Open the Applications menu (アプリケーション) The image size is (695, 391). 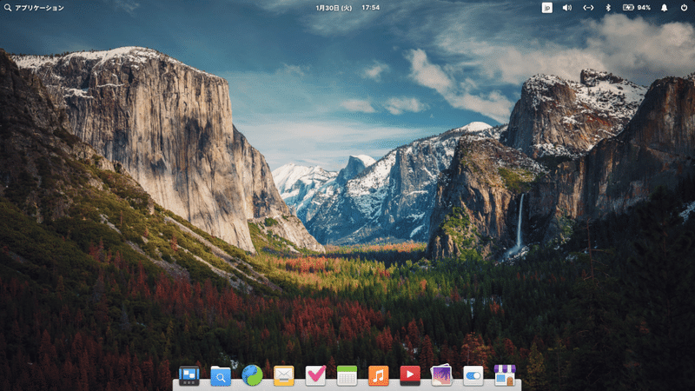(34, 8)
